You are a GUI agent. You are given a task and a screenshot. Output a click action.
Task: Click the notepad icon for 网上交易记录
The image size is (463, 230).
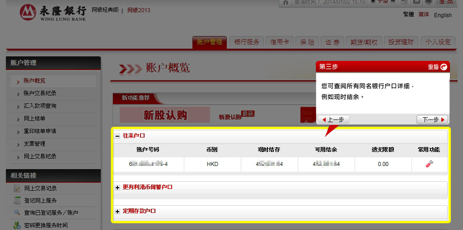tap(17, 188)
